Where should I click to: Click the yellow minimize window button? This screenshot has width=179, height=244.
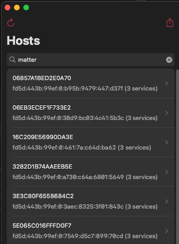click(x=17, y=7)
